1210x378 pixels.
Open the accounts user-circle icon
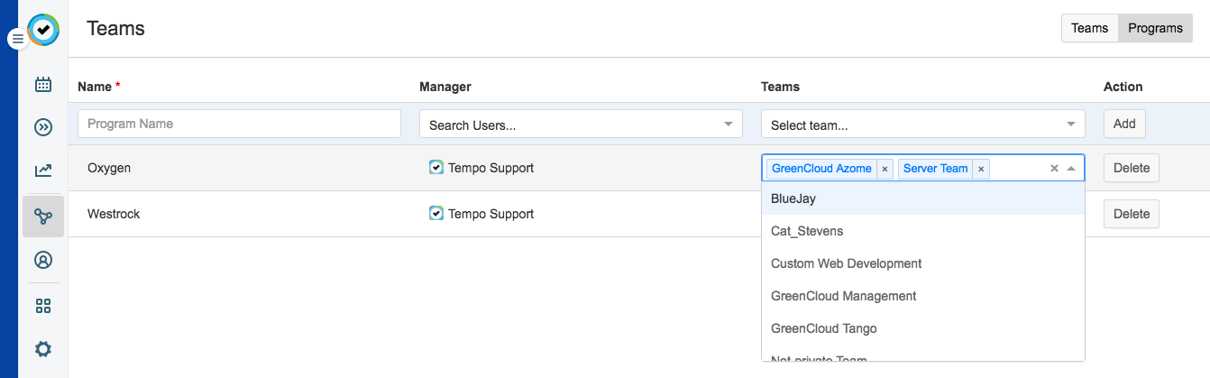tap(43, 260)
